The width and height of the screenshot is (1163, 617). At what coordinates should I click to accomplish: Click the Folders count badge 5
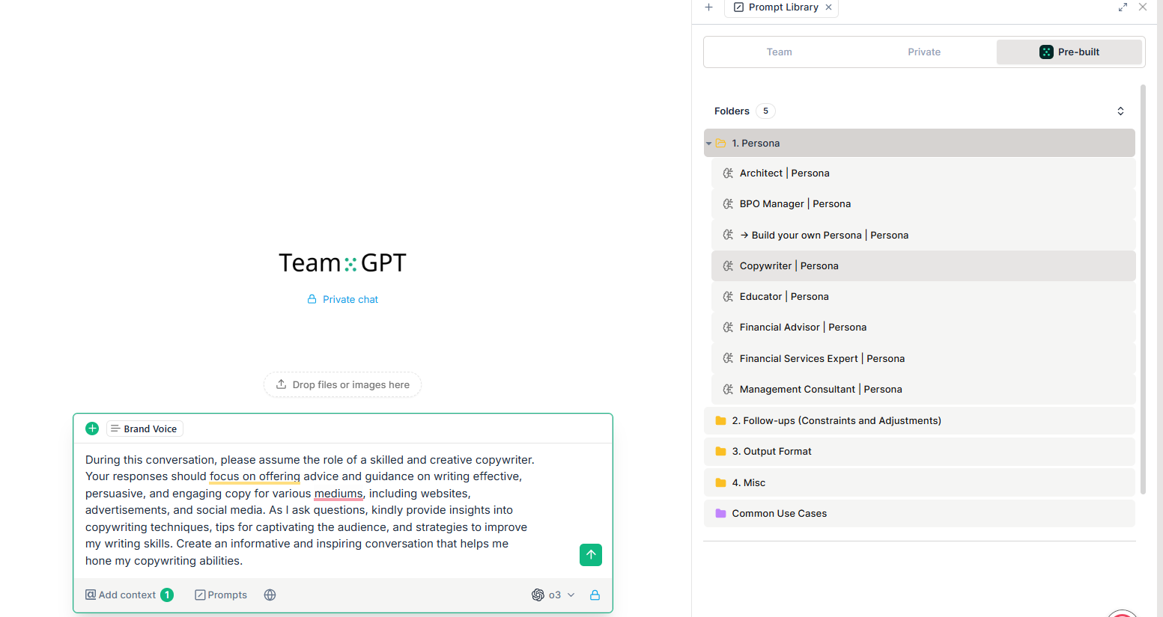(765, 111)
